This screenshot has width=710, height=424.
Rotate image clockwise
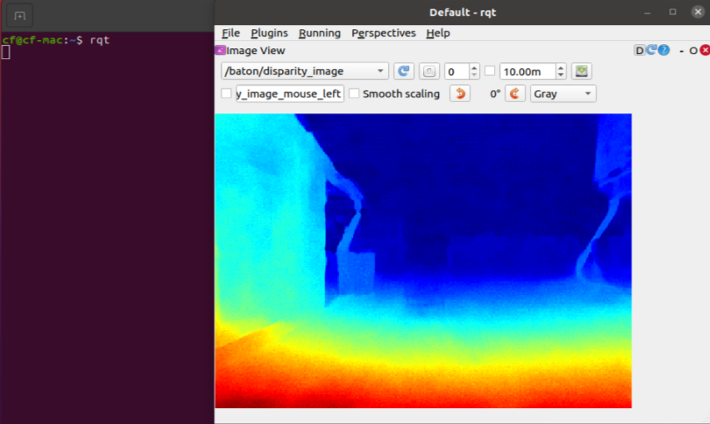coord(515,93)
